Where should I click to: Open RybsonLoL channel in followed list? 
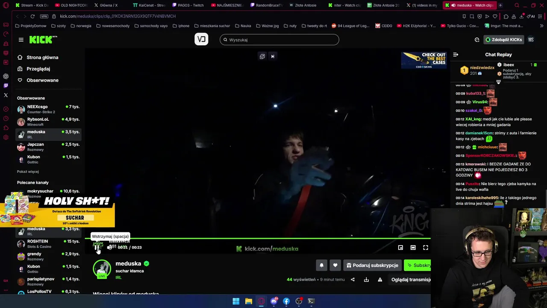[x=48, y=122]
